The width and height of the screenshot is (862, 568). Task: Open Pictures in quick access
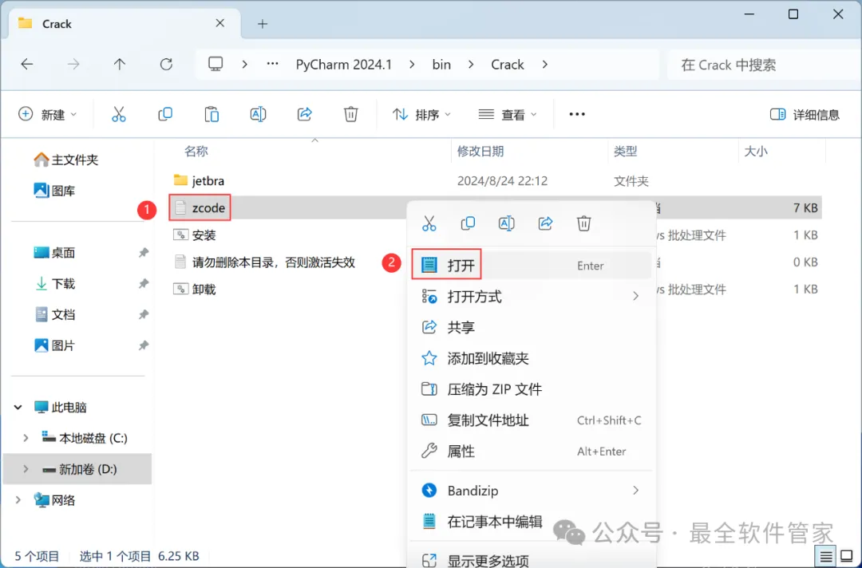click(54, 345)
